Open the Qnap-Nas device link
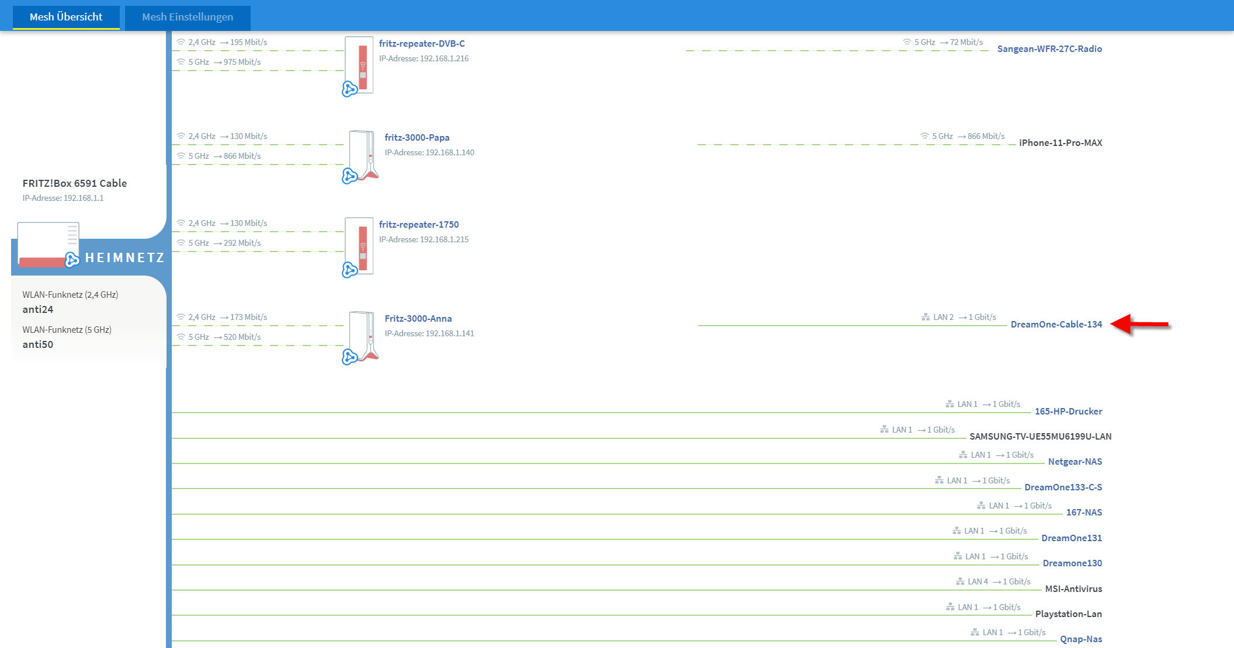Viewport: 1234px width, 648px height. tap(1081, 639)
